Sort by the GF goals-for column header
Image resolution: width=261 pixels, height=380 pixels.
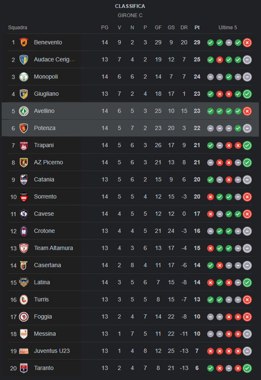[x=158, y=27]
